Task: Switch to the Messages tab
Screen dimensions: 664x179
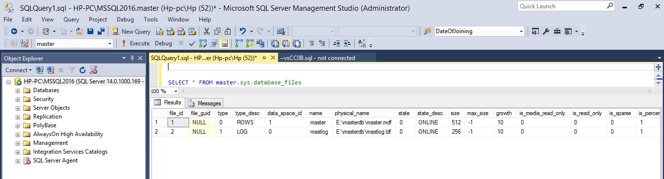Action: 205,103
